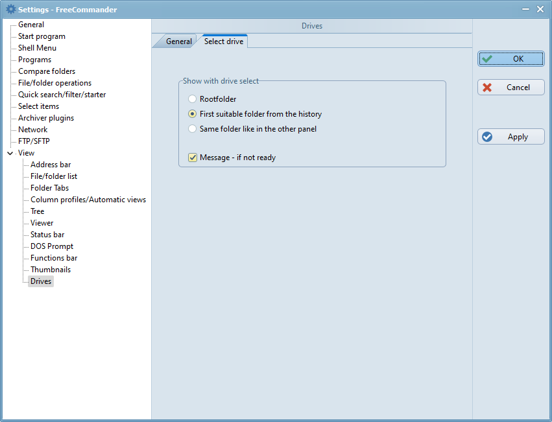Open DOS Prompt settings

point(52,246)
